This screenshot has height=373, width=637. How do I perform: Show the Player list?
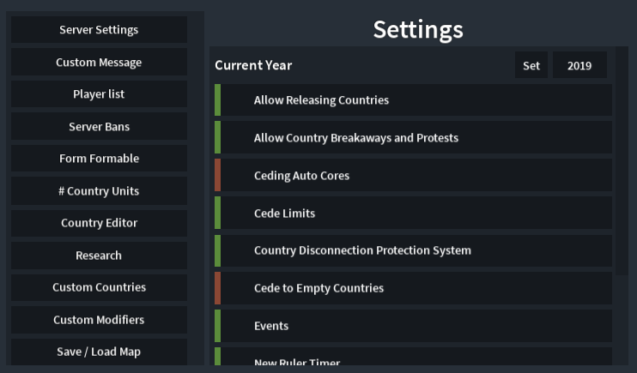(x=99, y=94)
